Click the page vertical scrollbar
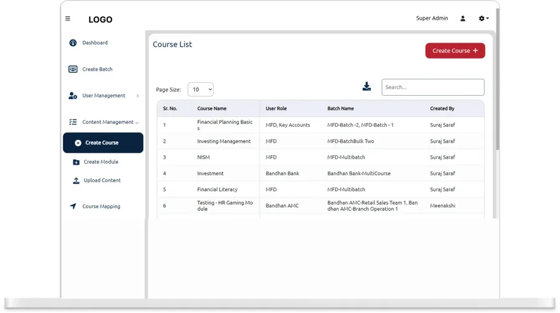 pos(498,78)
